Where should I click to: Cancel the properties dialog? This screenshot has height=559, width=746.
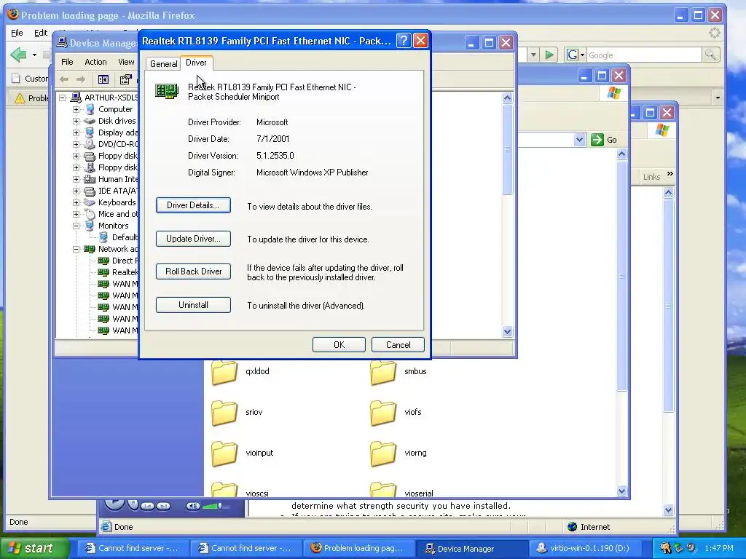(398, 344)
